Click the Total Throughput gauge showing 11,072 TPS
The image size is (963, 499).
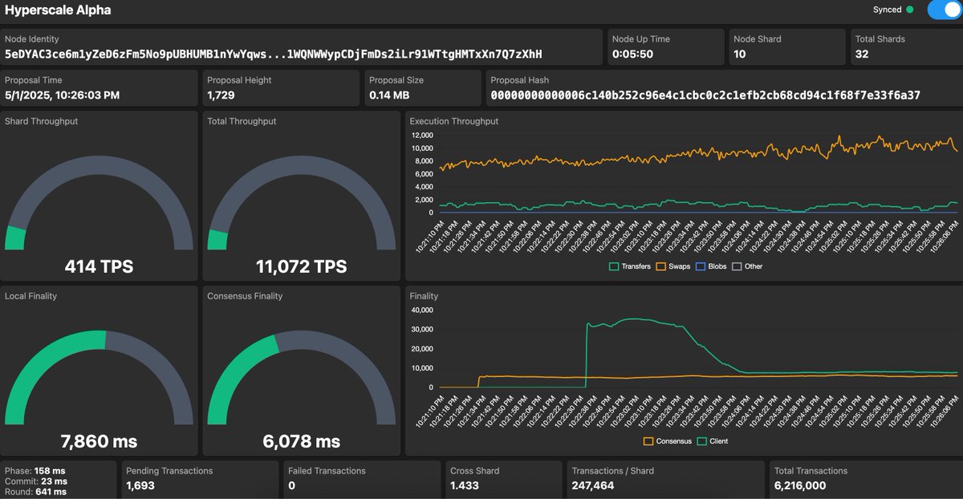[301, 202]
